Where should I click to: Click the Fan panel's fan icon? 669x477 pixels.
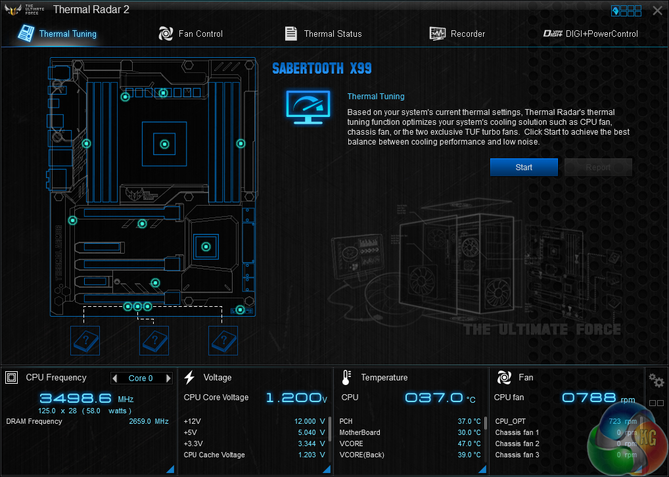click(504, 378)
